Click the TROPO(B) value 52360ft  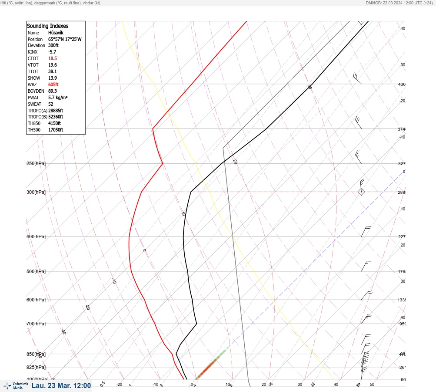coord(56,117)
